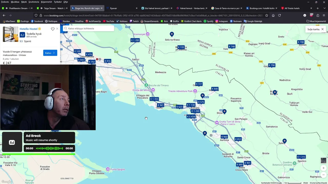Viewport: 328px width, 184px height.
Task: Open the Kirjanmerkit menu
Action: pyautogui.click(x=46, y=2)
